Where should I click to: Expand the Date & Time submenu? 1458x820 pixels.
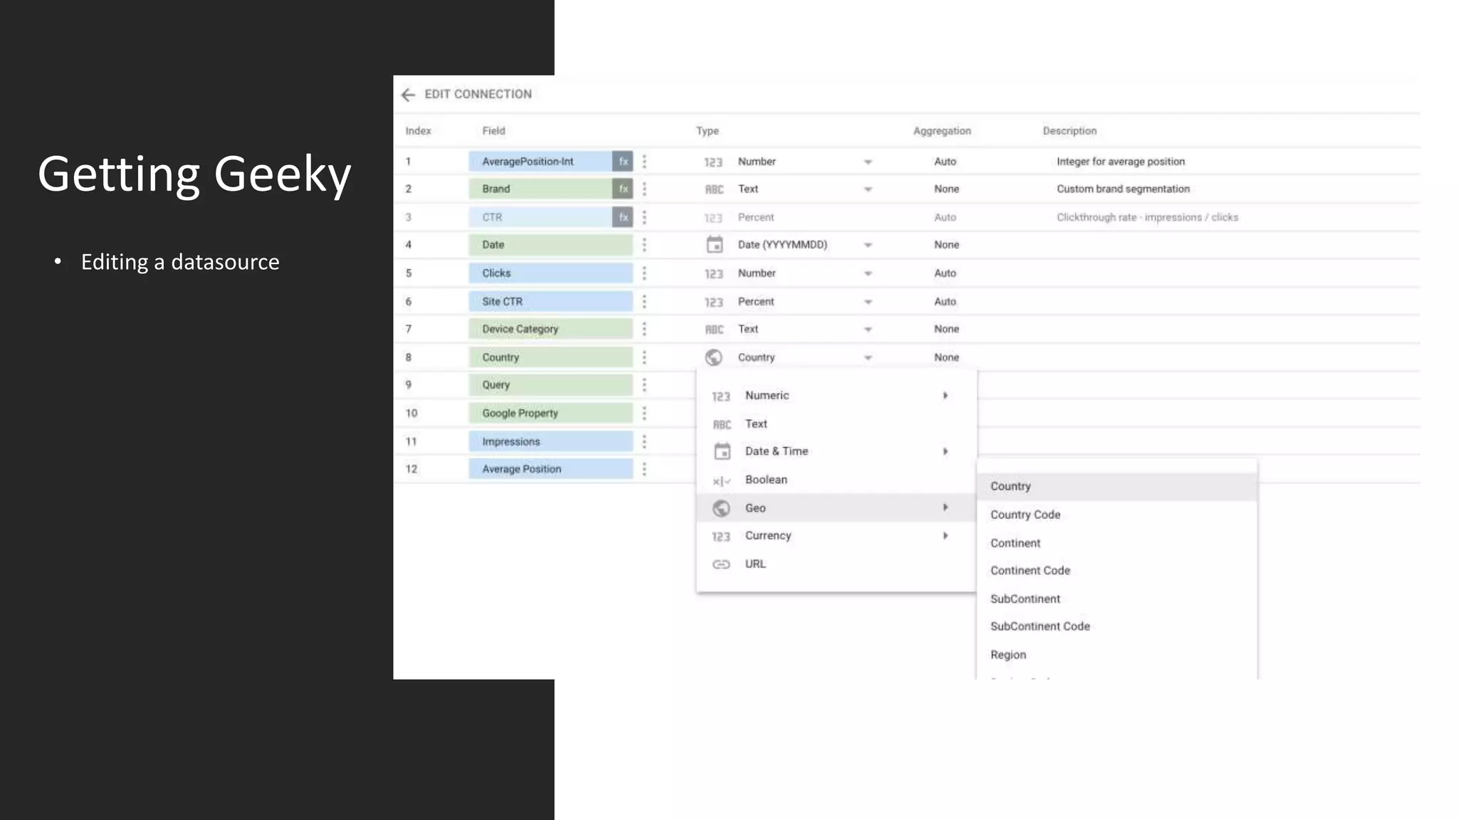(836, 451)
